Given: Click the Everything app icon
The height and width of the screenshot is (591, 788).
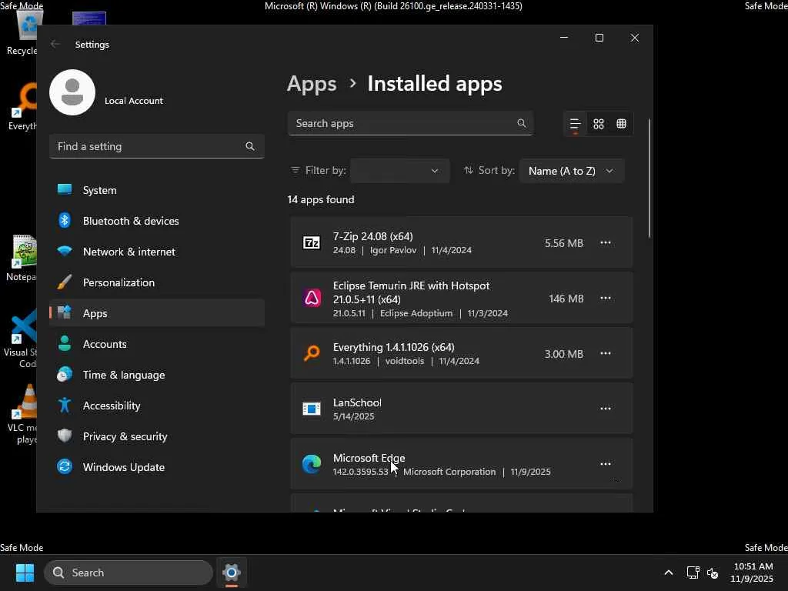Looking at the screenshot, I should [312, 353].
